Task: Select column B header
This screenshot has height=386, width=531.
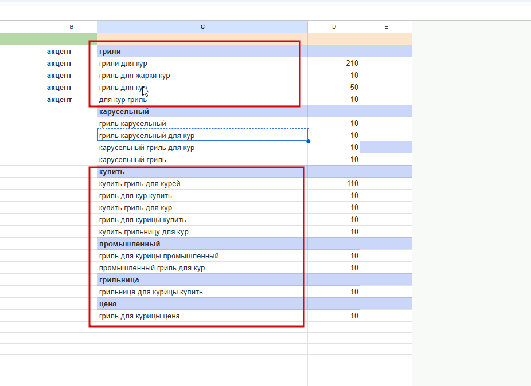Action: [x=71, y=27]
